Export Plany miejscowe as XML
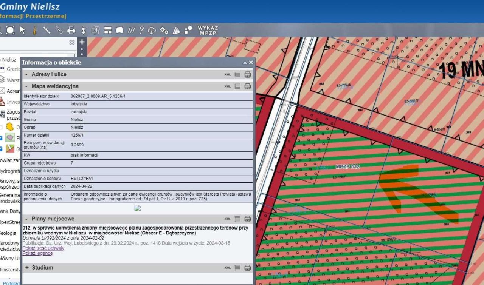Viewport: 484px width, 285px height. point(227,219)
